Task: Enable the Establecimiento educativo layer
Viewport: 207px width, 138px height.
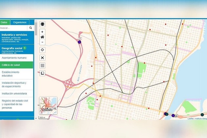Action: pyautogui.click(x=16, y=74)
